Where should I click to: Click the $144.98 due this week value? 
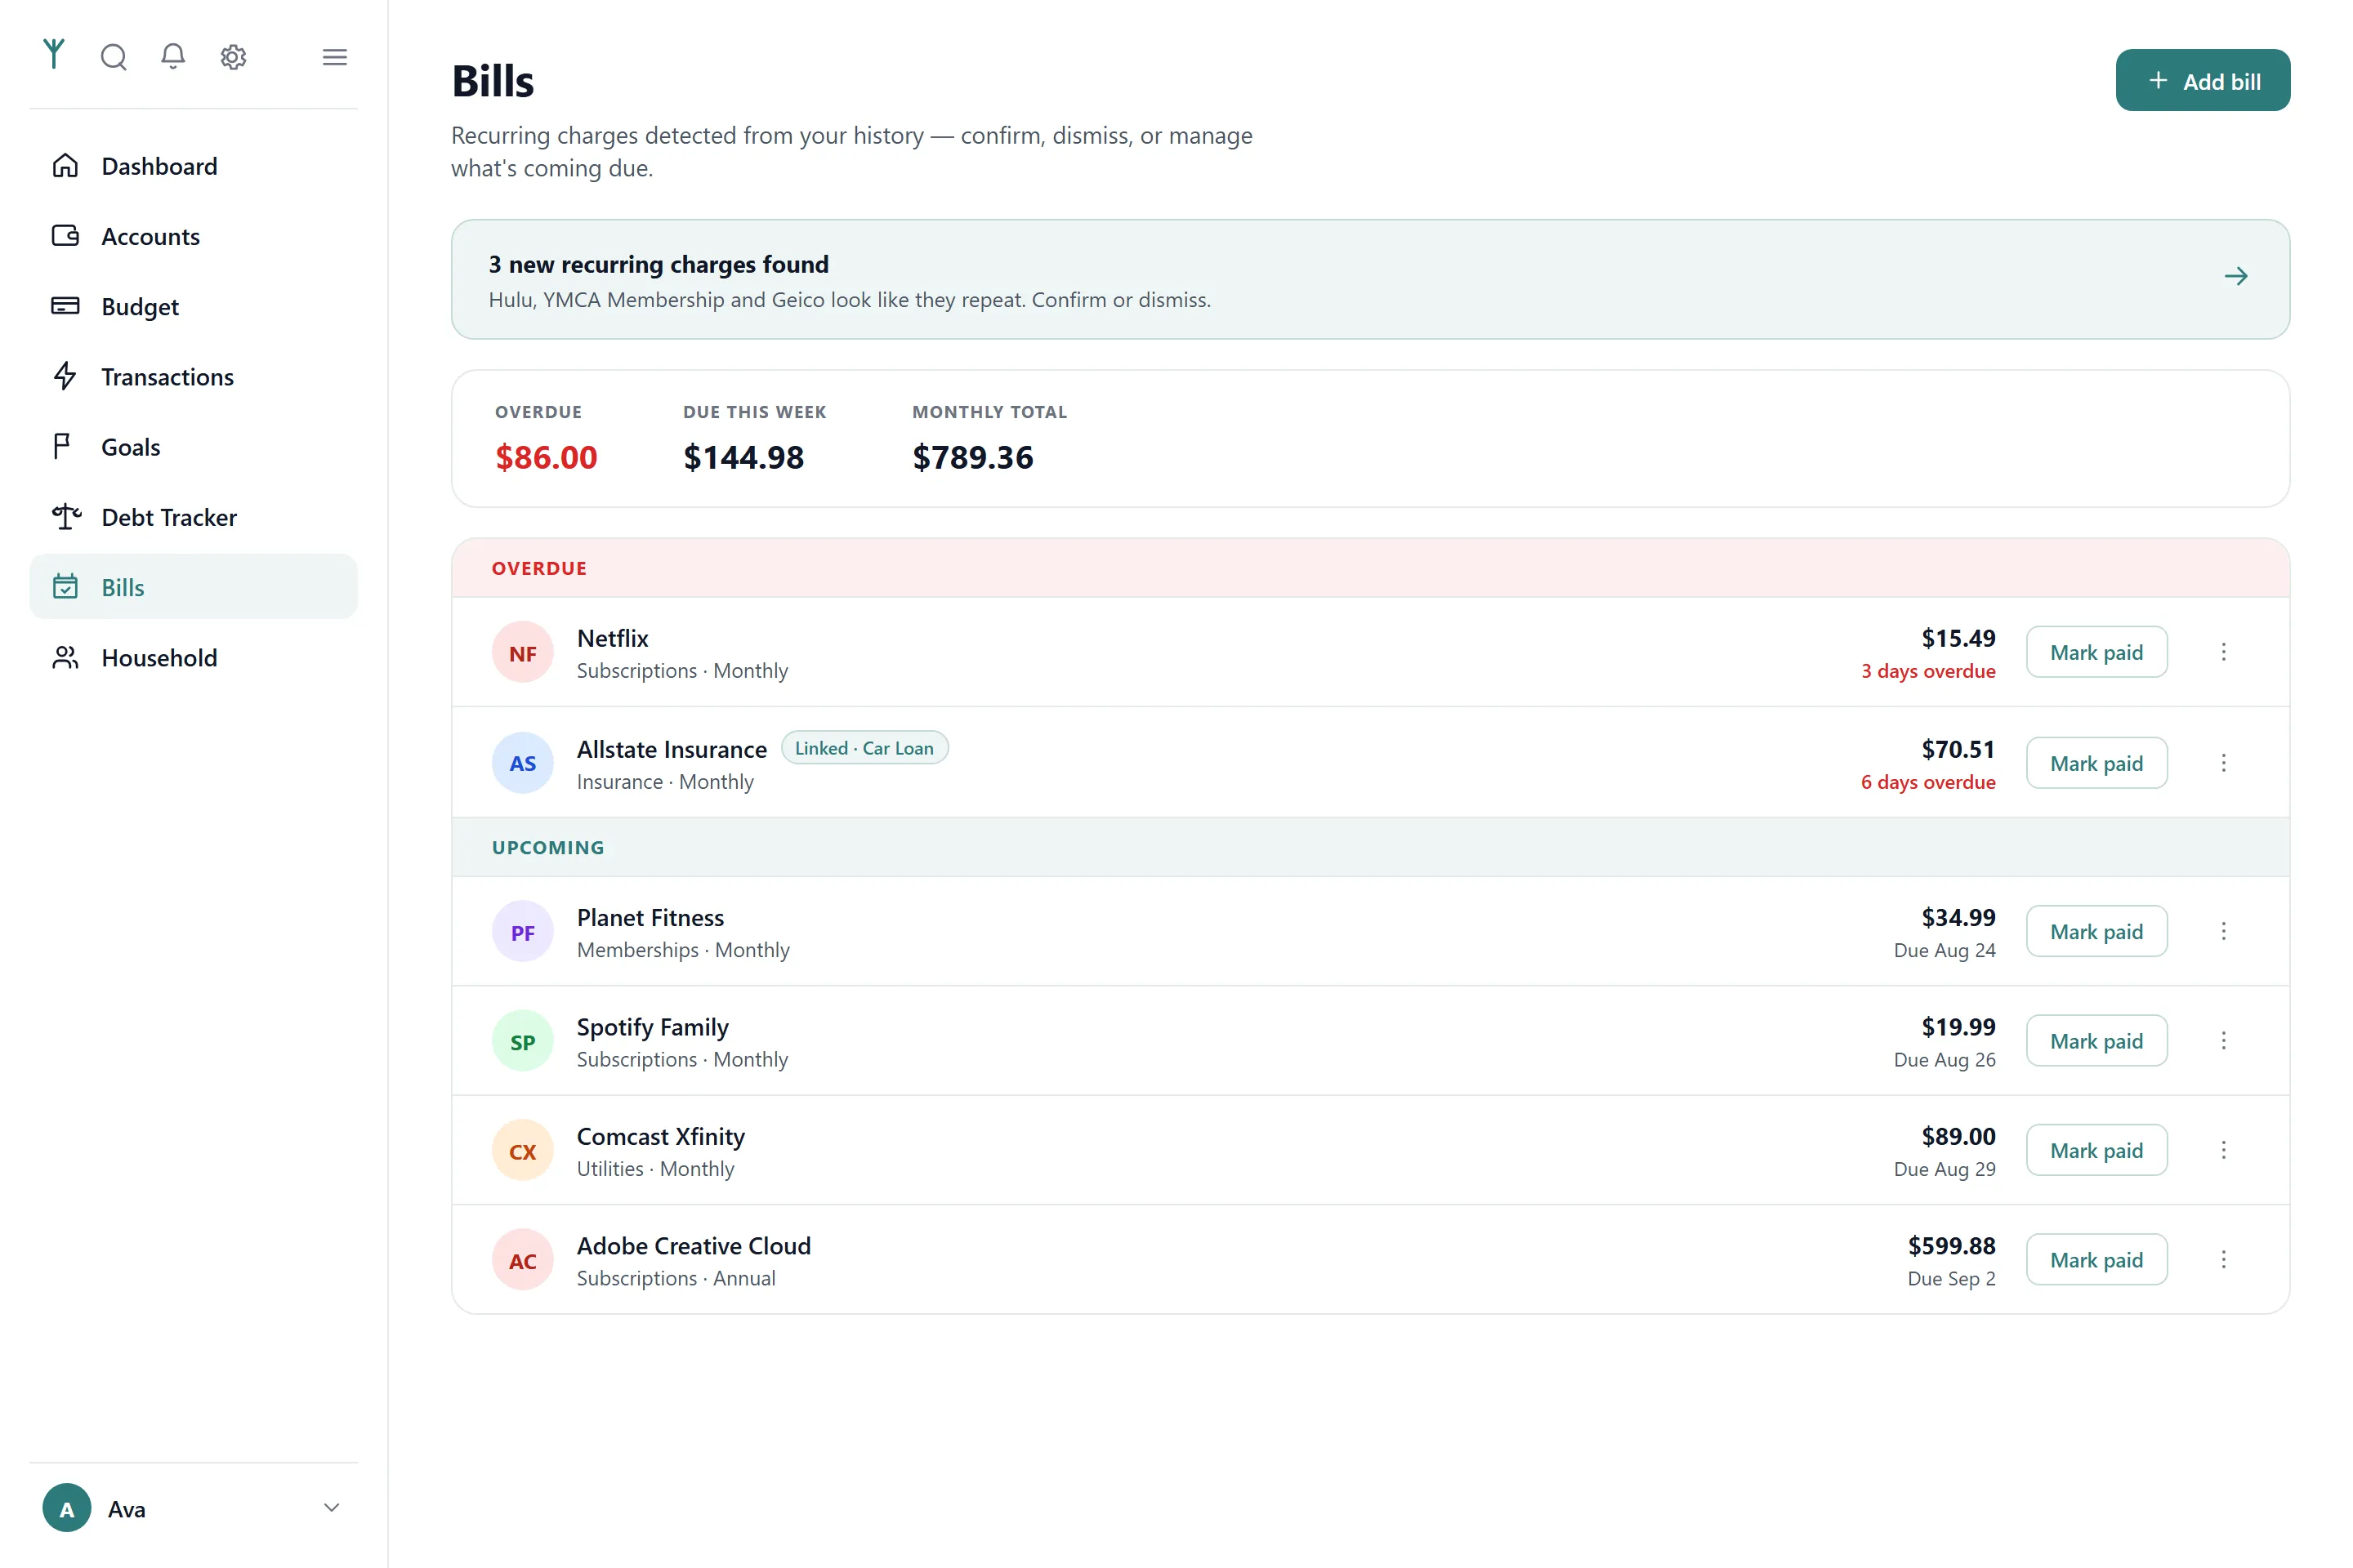[x=743, y=457]
